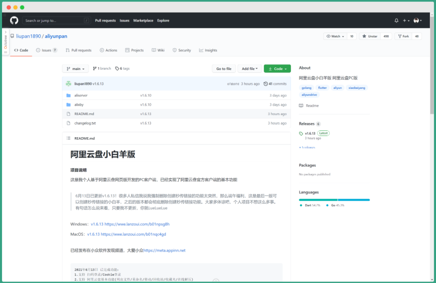Open the alixby folder icon
Screen dimensions: 436x283
coord(68,105)
